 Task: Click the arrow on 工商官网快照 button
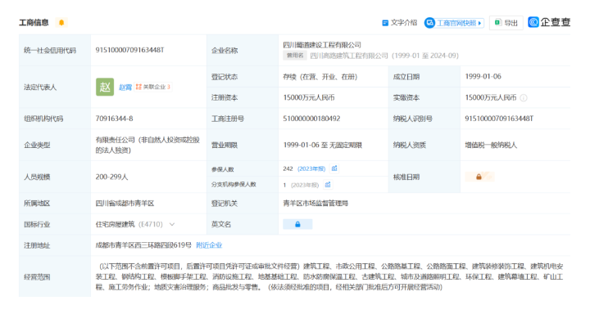tap(479, 23)
